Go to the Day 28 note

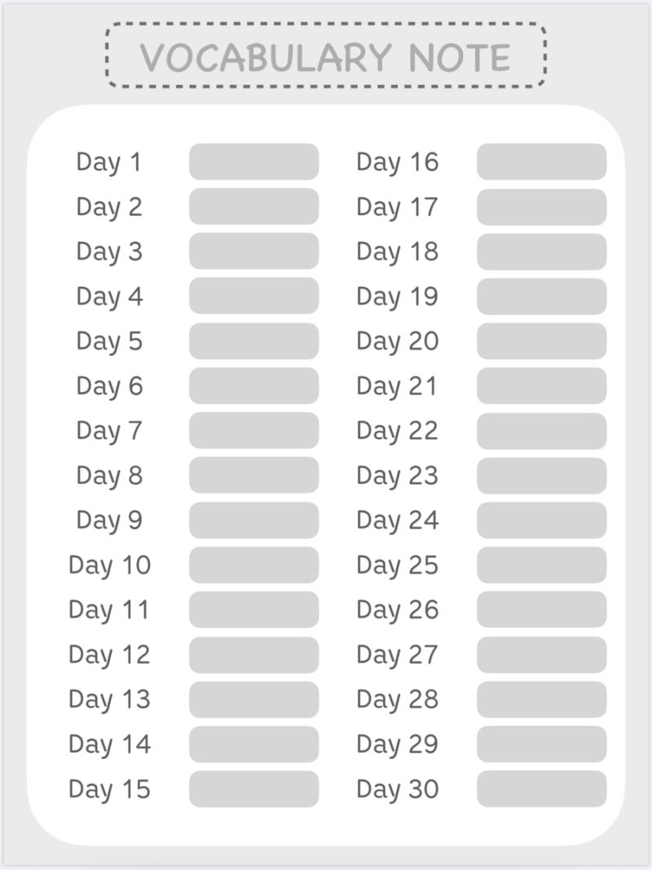[x=398, y=700]
